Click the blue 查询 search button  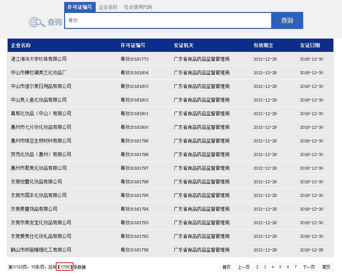(287, 20)
